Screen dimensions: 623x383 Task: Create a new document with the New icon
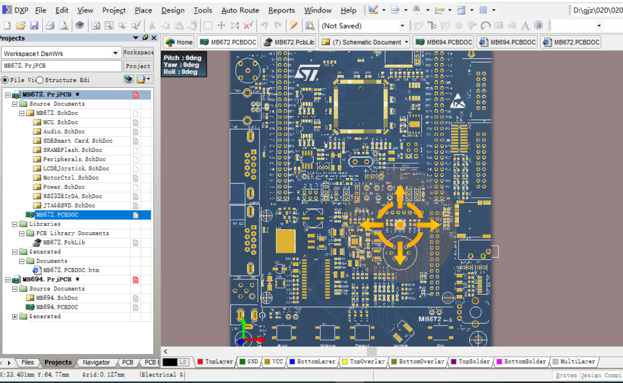7,26
